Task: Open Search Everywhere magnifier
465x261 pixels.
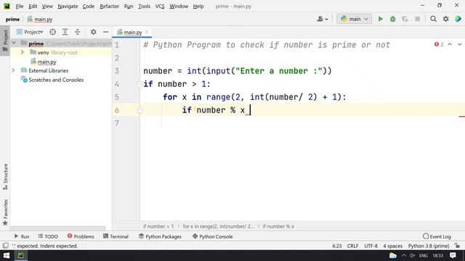Action: 433,20
